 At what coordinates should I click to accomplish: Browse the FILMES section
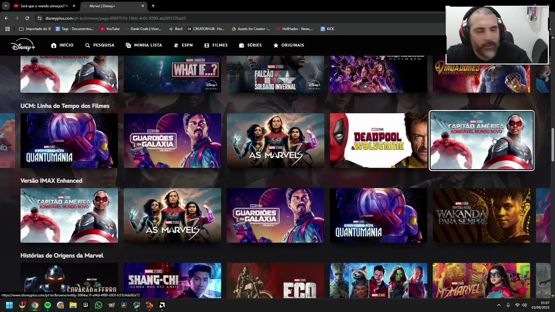pyautogui.click(x=216, y=45)
